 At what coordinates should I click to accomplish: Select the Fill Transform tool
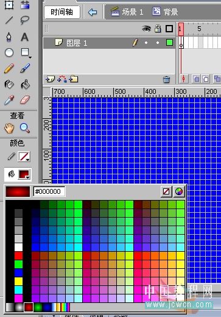click(x=25, y=4)
